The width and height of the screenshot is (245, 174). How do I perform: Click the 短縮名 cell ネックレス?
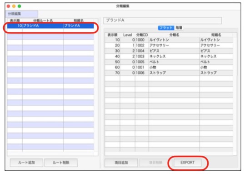216,56
